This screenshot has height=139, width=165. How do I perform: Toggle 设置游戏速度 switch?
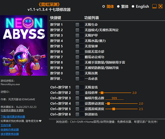coord(79,109)
